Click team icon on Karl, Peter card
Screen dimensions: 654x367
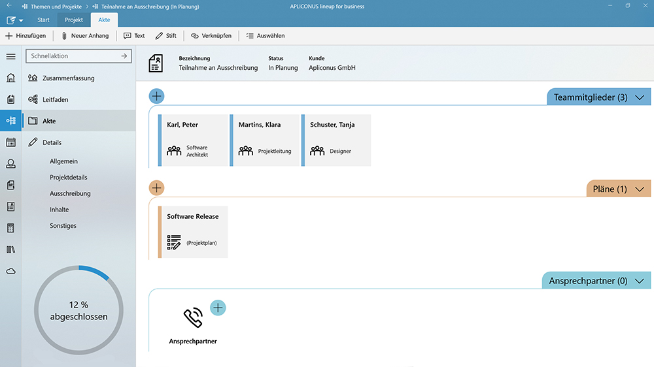pyautogui.click(x=174, y=151)
